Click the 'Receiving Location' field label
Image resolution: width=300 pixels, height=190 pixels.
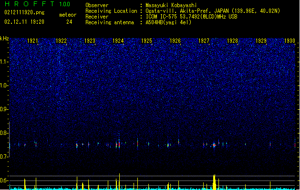[111, 11]
